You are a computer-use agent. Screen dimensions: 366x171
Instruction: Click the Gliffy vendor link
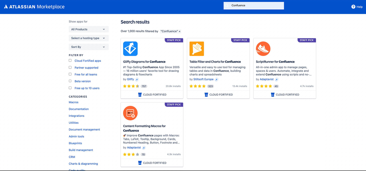pyautogui.click(x=130, y=79)
